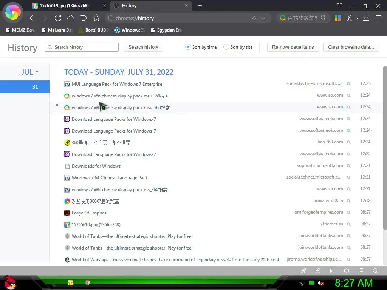Open Downloads for Windows history entry
The image size is (387, 290).
96,166
